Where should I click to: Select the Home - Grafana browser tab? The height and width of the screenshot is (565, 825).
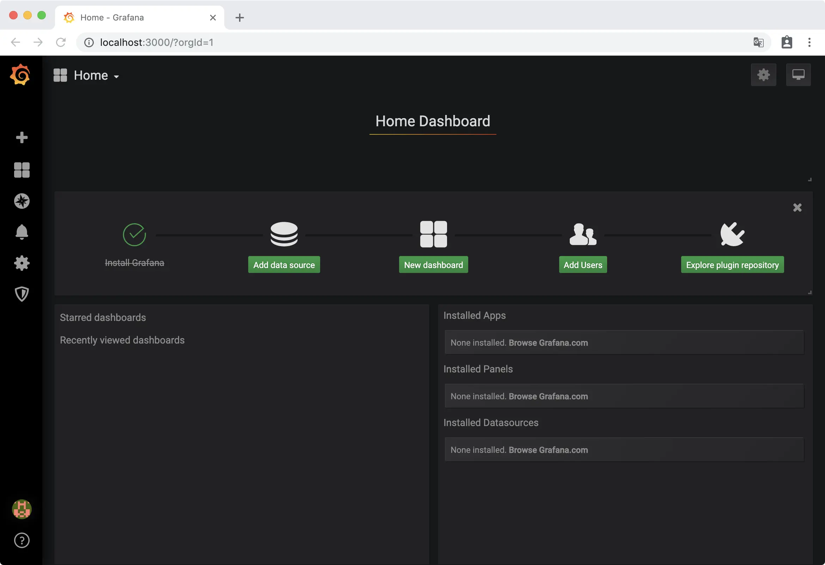pos(140,17)
